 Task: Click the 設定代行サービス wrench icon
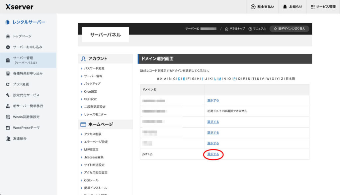coord(8,95)
